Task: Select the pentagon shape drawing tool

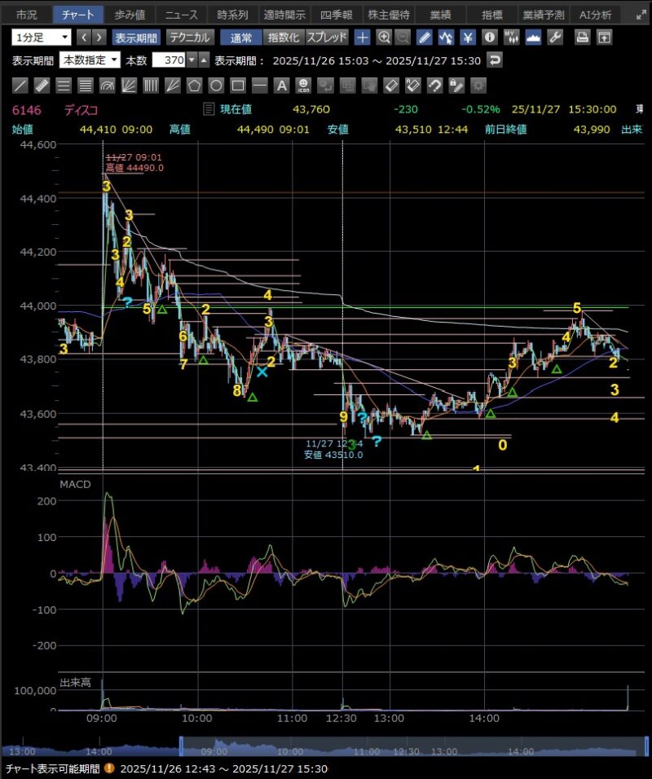Action: point(194,85)
